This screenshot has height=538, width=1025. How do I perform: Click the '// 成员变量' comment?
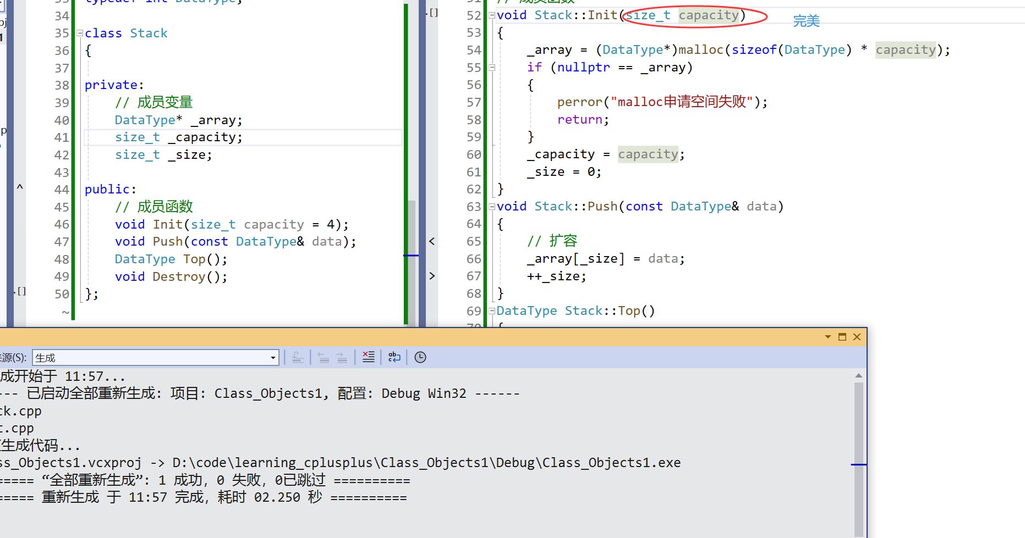click(x=154, y=103)
